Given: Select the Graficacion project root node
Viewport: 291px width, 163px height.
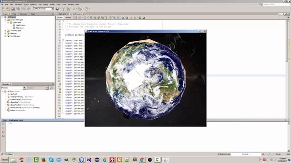Looking at the screenshot, I should tap(11, 17).
